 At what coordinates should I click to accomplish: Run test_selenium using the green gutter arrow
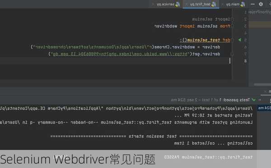[240, 40]
